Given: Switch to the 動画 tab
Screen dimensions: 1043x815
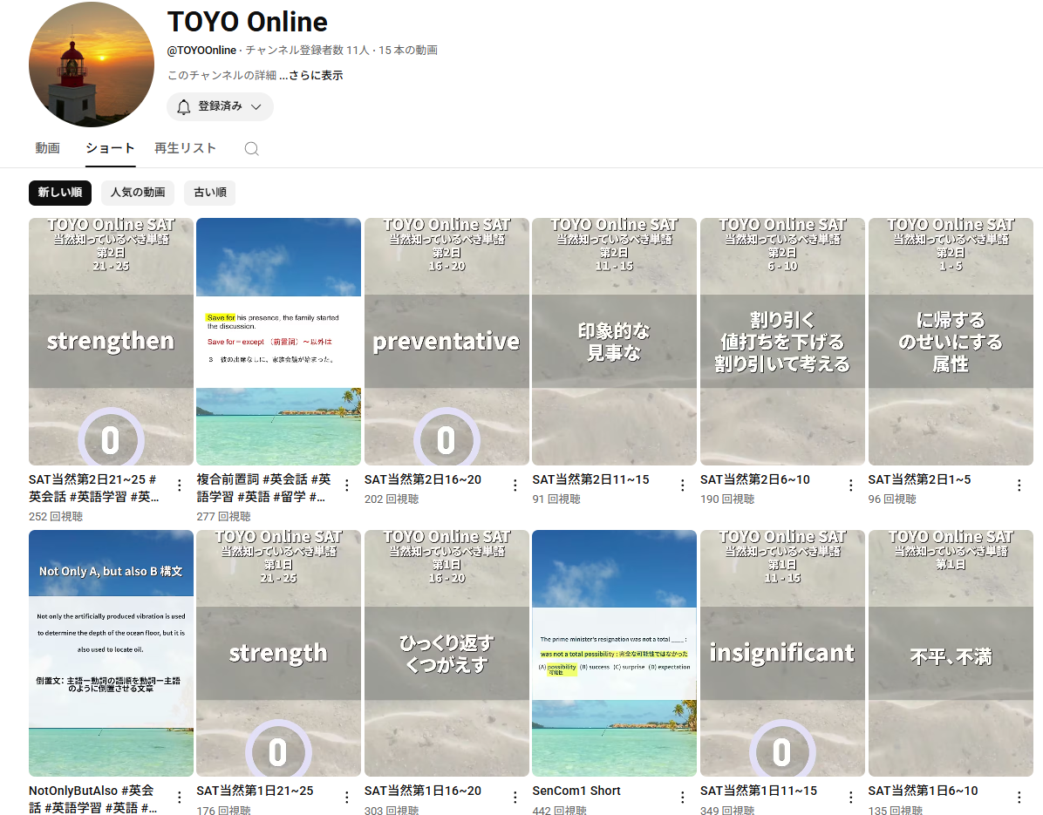Looking at the screenshot, I should pos(47,148).
